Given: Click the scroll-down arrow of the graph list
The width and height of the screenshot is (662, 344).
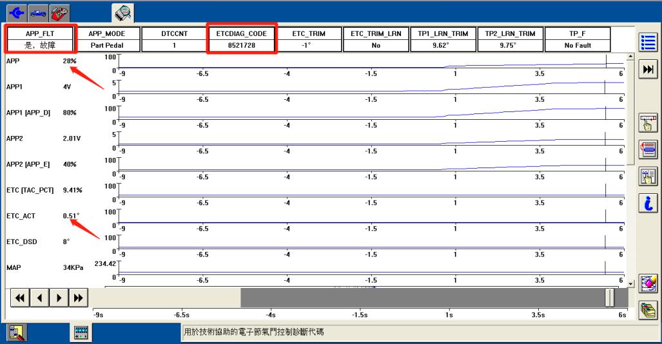Looking at the screenshot, I should [630, 283].
